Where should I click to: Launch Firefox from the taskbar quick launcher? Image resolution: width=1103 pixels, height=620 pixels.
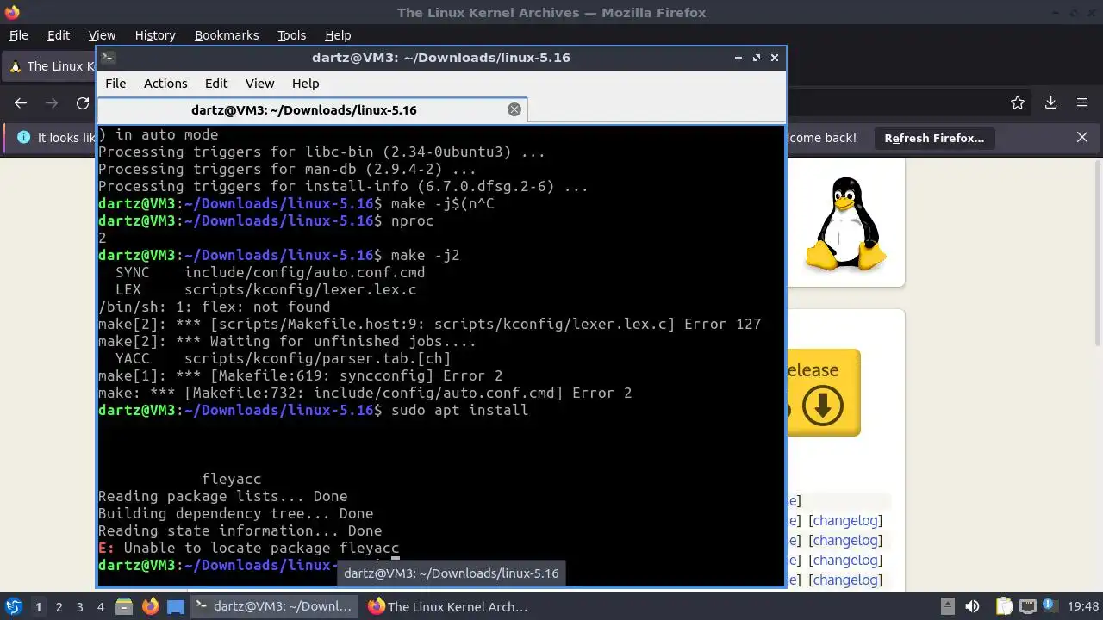tap(150, 606)
